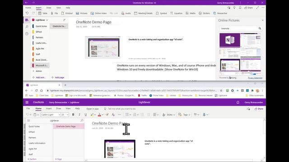Screen dimensions: 289x162
Task: Open the File menu in OneNote Online
Action: click(28, 108)
